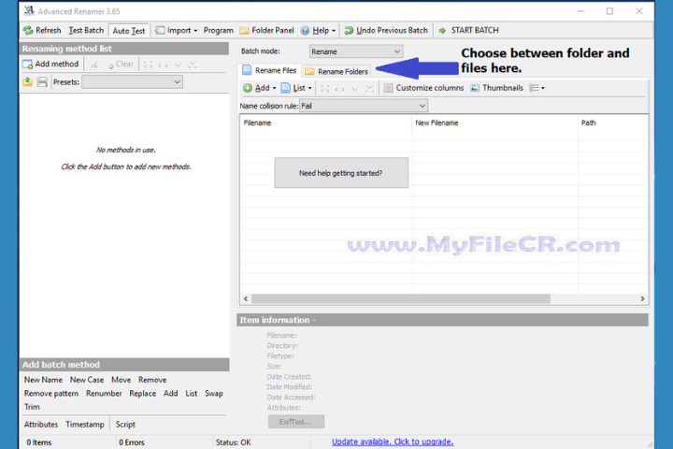Viewport: 673px width, 449px height.
Task: Show the Folder Panel
Action: 266,31
